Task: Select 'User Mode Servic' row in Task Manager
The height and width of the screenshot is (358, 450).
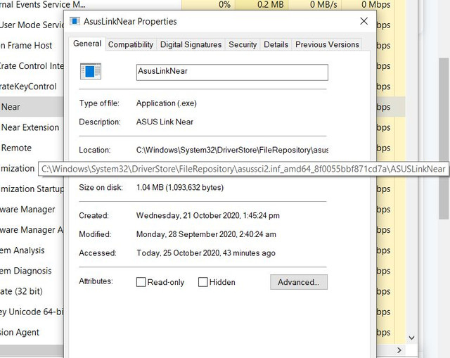Action: (32, 25)
